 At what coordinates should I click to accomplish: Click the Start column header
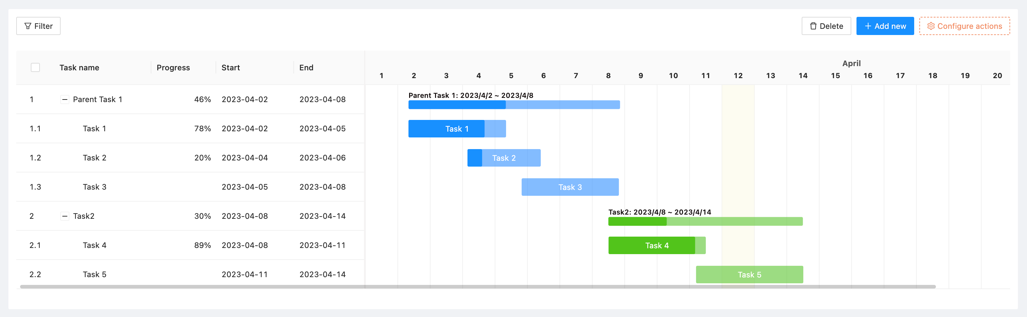(x=230, y=68)
